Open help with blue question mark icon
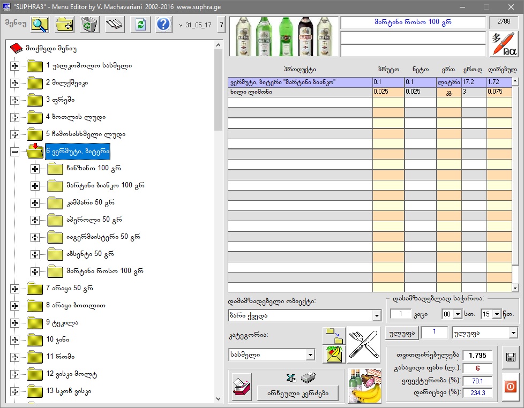This screenshot has height=408, width=524. tap(164, 25)
